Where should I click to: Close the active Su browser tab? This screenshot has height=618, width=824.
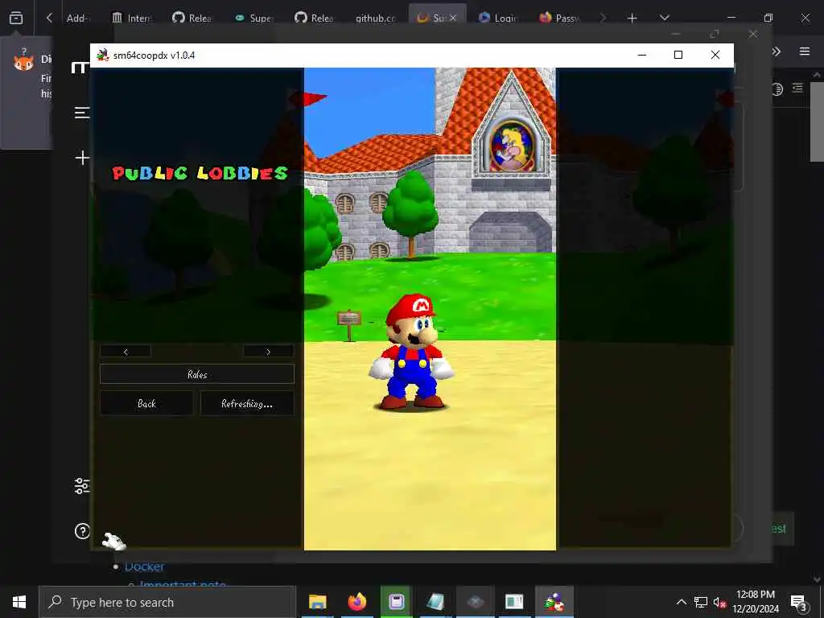coord(454,18)
